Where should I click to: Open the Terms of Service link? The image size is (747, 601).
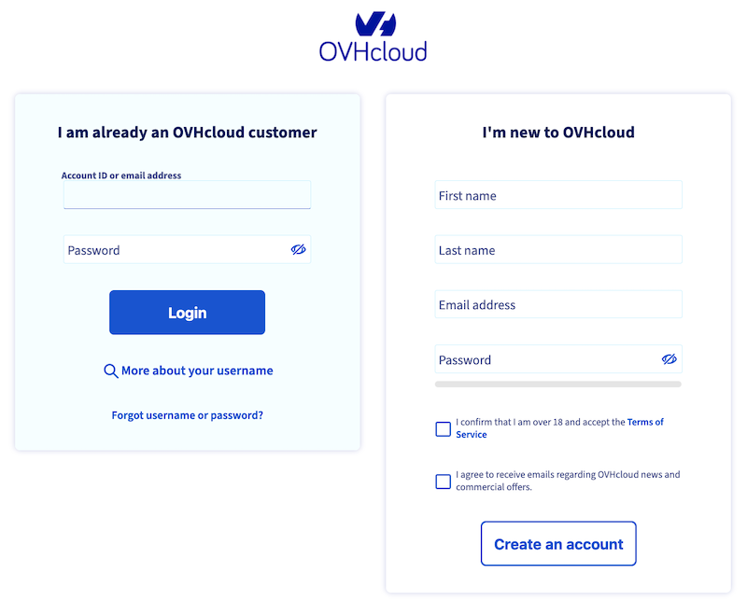[x=644, y=422]
